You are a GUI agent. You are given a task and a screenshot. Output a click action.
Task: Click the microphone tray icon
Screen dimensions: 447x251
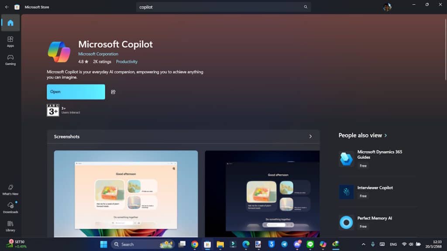click(373, 244)
